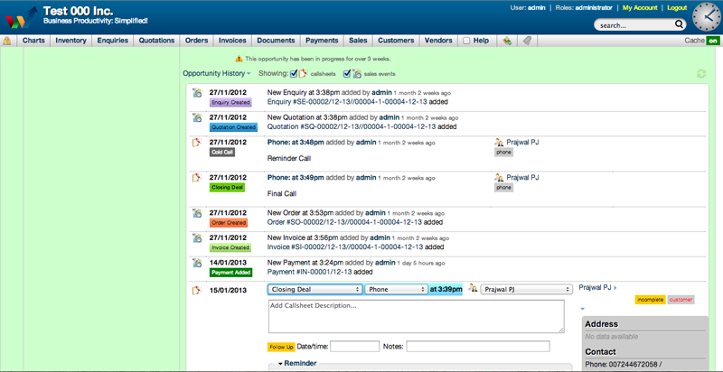Enable the Help checkbox
Viewport: 723px width, 372px height.
click(465, 41)
